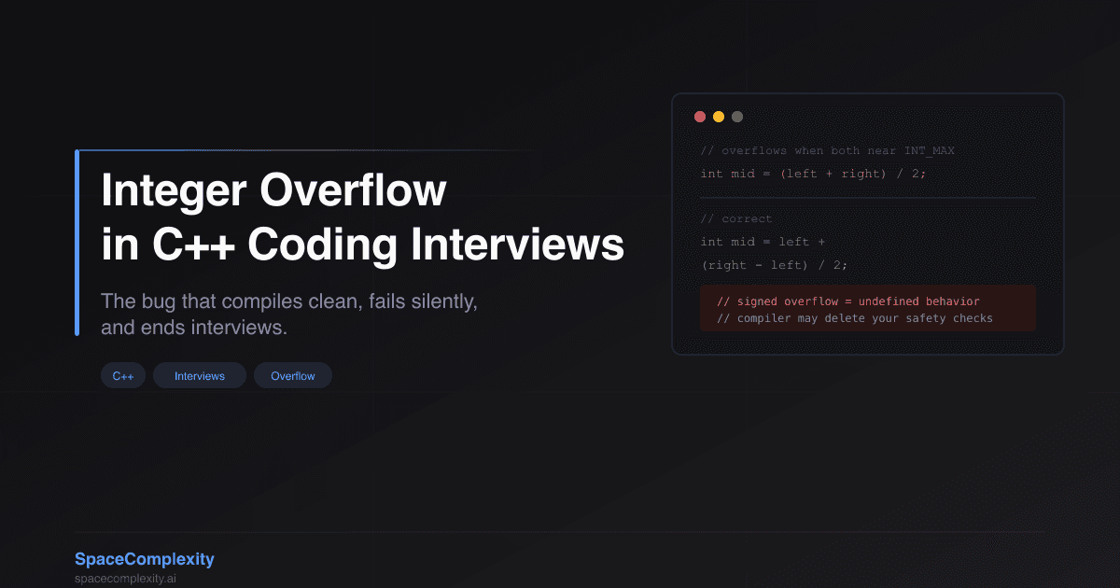Click subtitle "The bug that compiles clean, fails silently,"

click(x=289, y=301)
